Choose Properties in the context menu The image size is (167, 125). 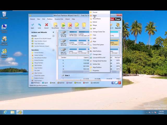coord(100,71)
